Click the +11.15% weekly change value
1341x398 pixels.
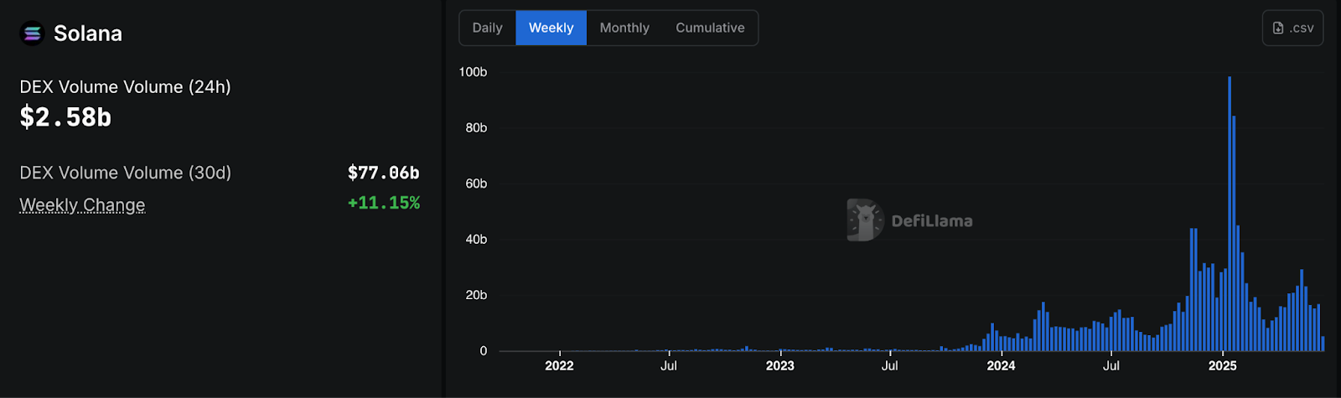pos(383,203)
